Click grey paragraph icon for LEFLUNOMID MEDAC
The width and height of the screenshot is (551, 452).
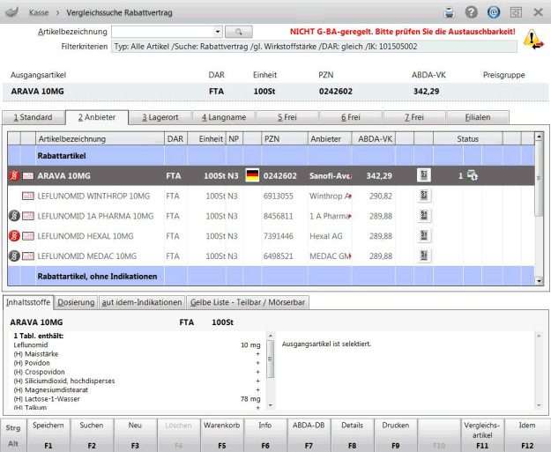(x=14, y=256)
